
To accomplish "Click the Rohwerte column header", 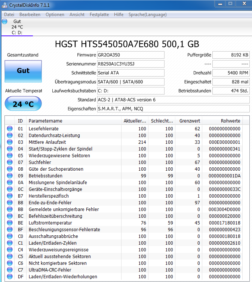I will 222,121.
